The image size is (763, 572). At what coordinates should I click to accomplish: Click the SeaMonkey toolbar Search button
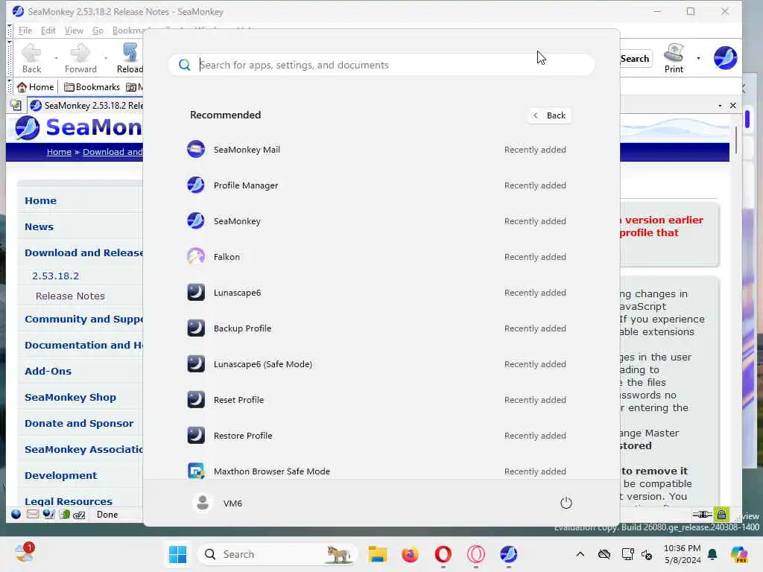pos(635,59)
